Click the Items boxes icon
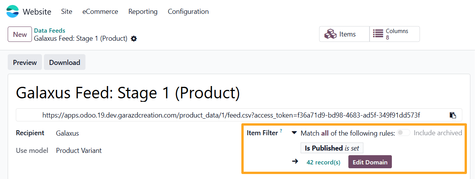The image size is (475, 179). 330,34
